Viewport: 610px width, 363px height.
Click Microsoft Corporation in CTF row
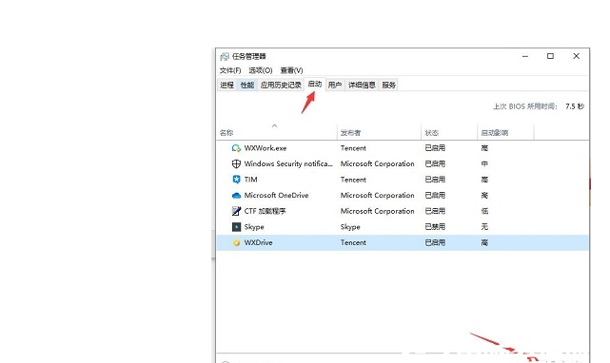pyautogui.click(x=378, y=211)
